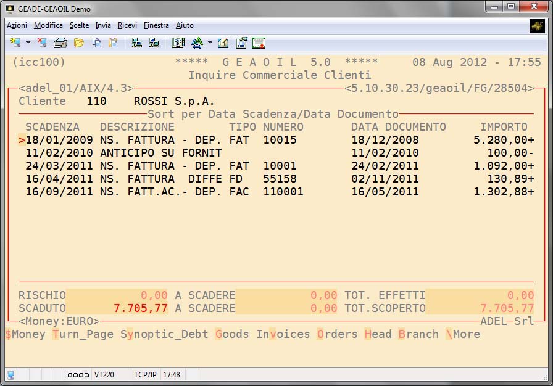Click the Turn_Page command
The height and width of the screenshot is (386, 553).
(83, 334)
